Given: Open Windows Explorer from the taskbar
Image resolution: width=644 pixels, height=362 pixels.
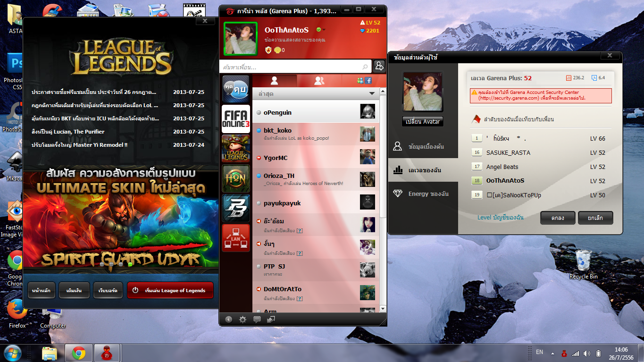Looking at the screenshot, I should click(x=50, y=353).
